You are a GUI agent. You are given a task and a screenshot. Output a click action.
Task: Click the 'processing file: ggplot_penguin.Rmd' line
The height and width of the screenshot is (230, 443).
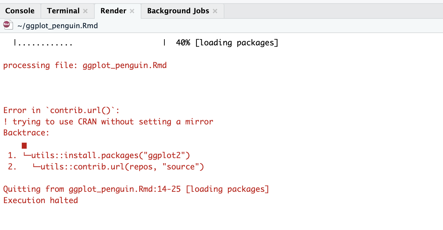(85, 65)
